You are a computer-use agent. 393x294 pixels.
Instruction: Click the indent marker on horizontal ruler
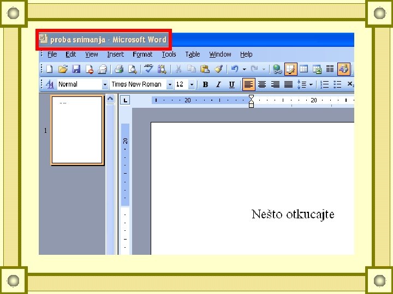(251, 101)
